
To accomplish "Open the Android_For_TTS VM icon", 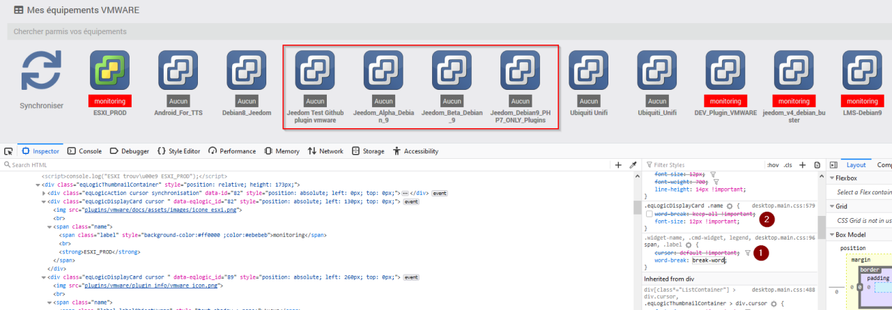I will [178, 70].
